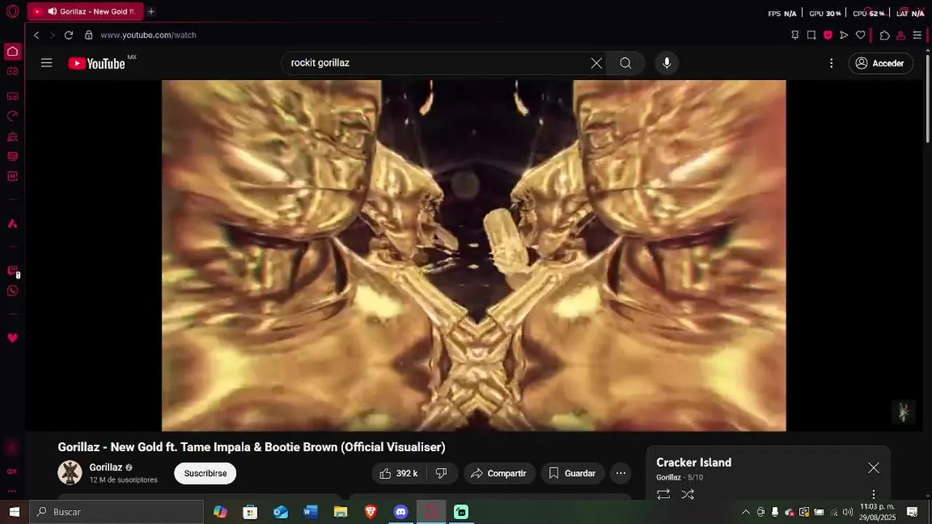Click the address bar URL www.youtube.com/watch

[x=149, y=35]
